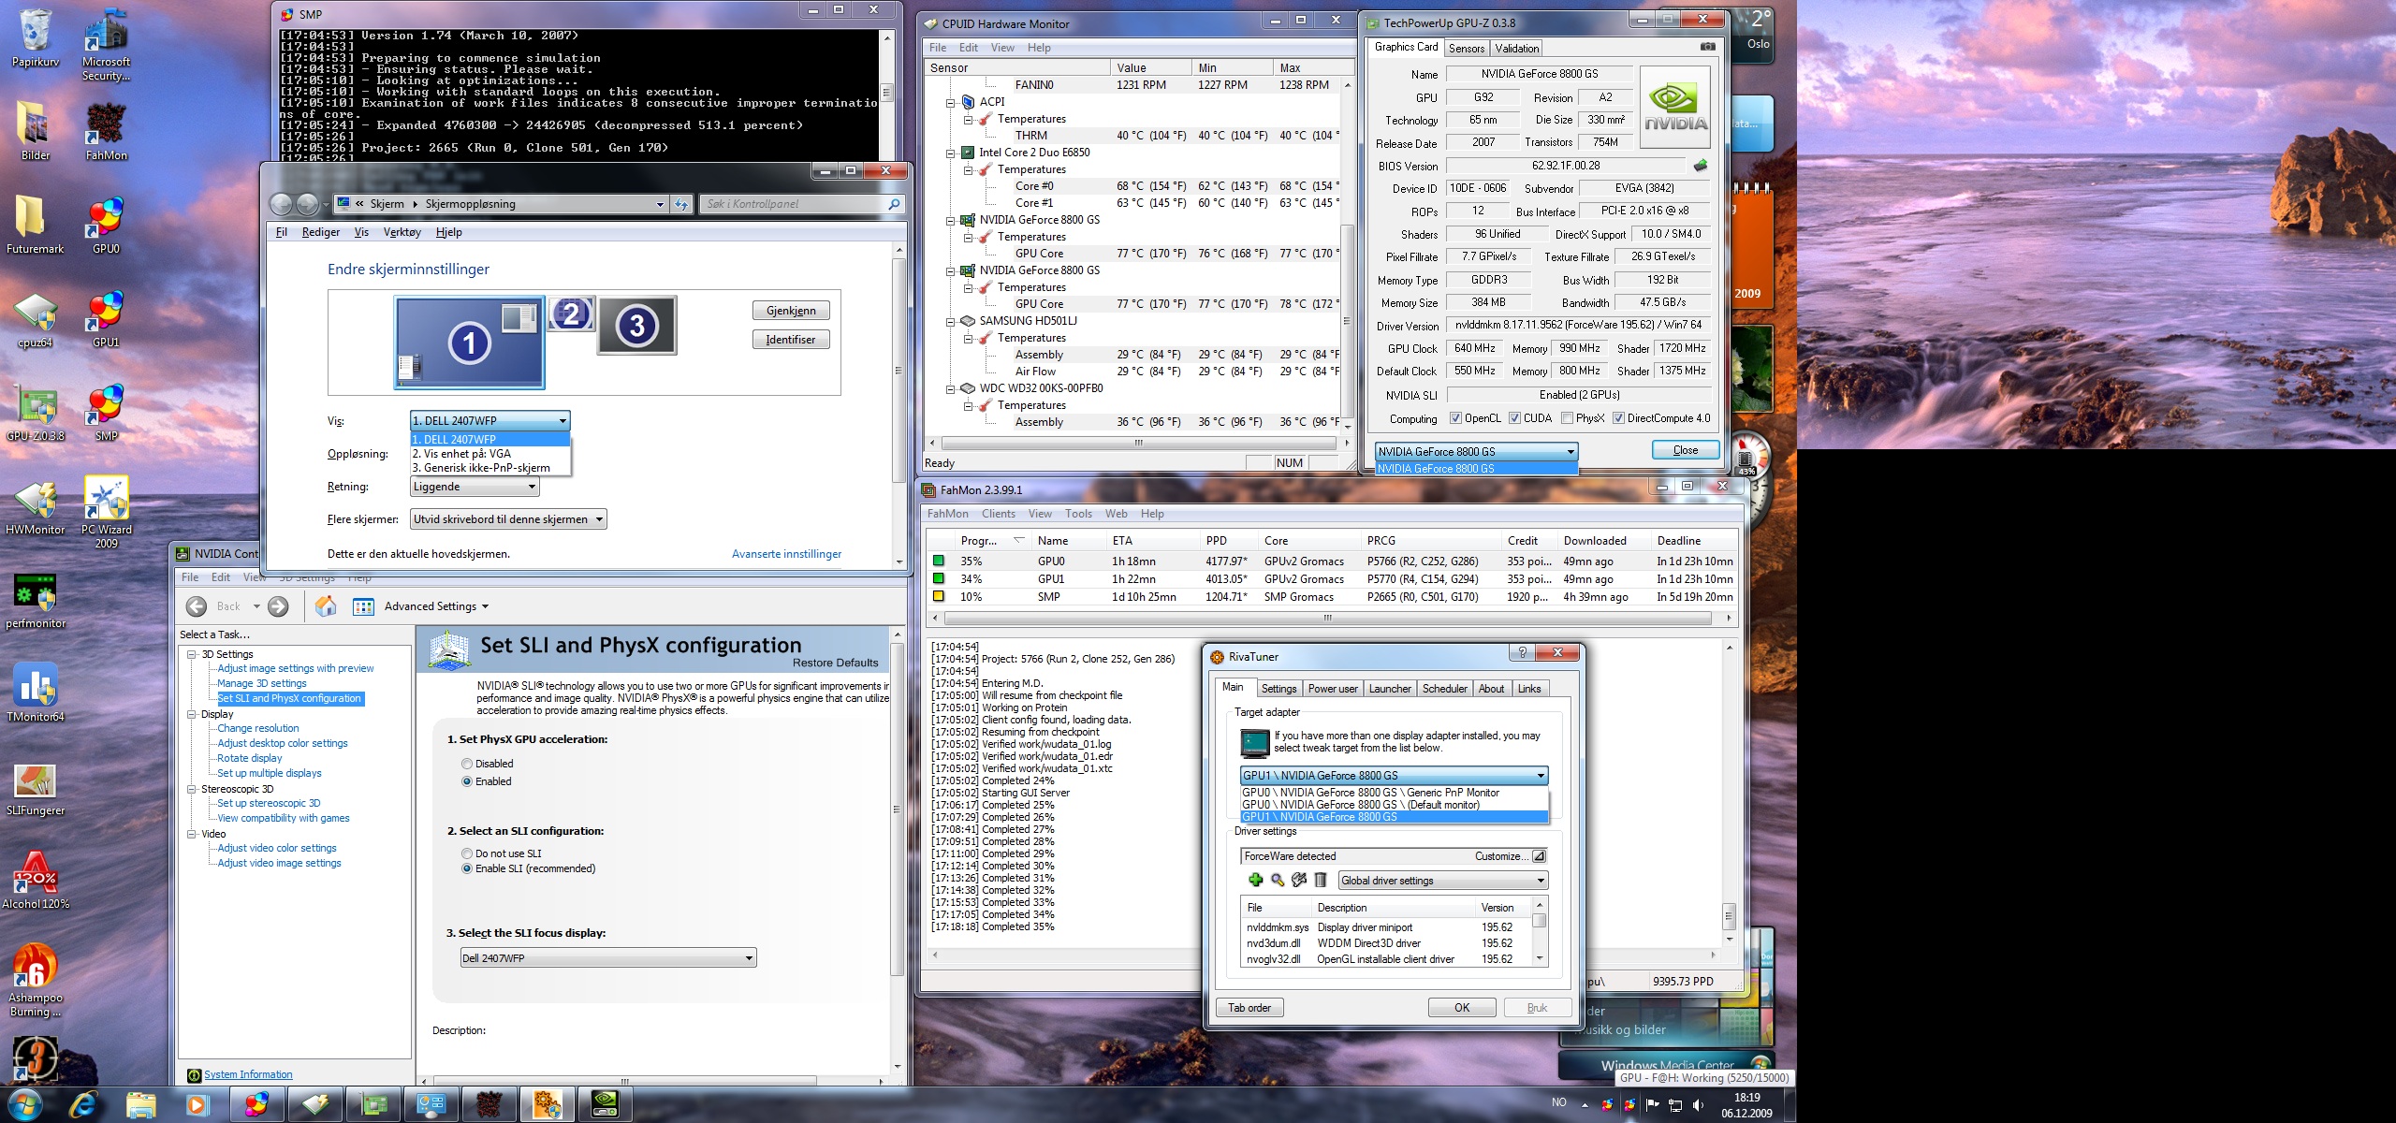Screen dimensions: 2396x1123
Task: Select PhysX Disabled radio button
Action: coord(467,764)
